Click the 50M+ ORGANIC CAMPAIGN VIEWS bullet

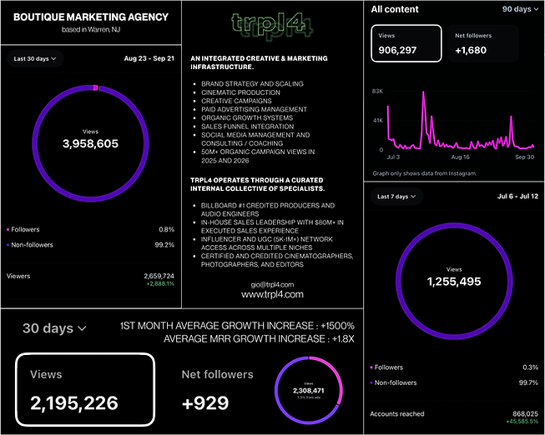pyautogui.click(x=258, y=156)
